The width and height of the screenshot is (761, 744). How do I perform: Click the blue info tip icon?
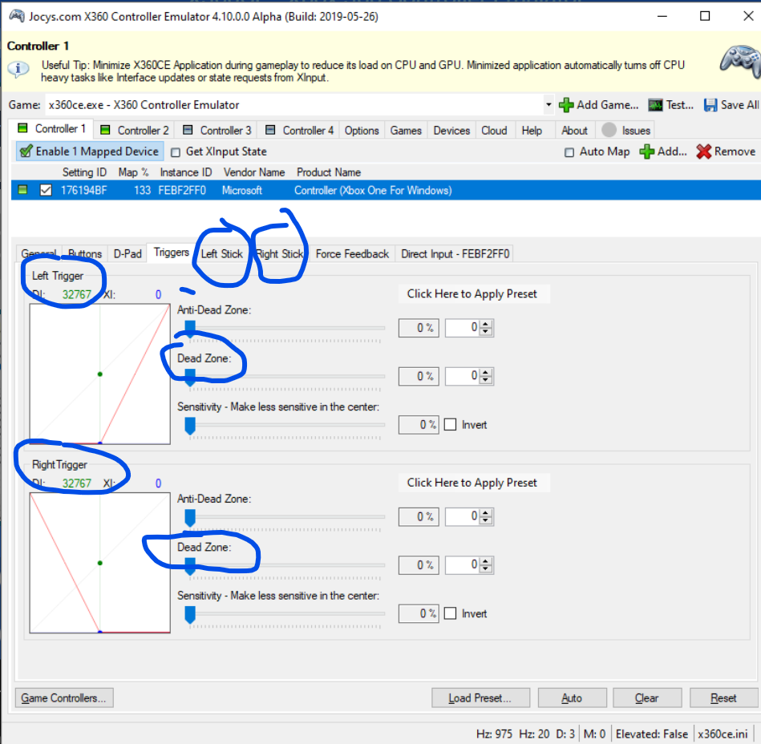click(x=18, y=69)
